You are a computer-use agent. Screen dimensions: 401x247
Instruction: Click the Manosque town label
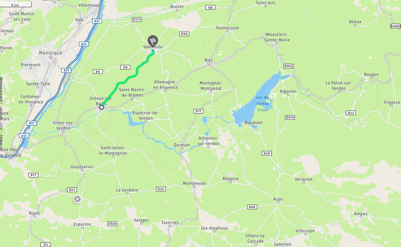tap(51, 53)
